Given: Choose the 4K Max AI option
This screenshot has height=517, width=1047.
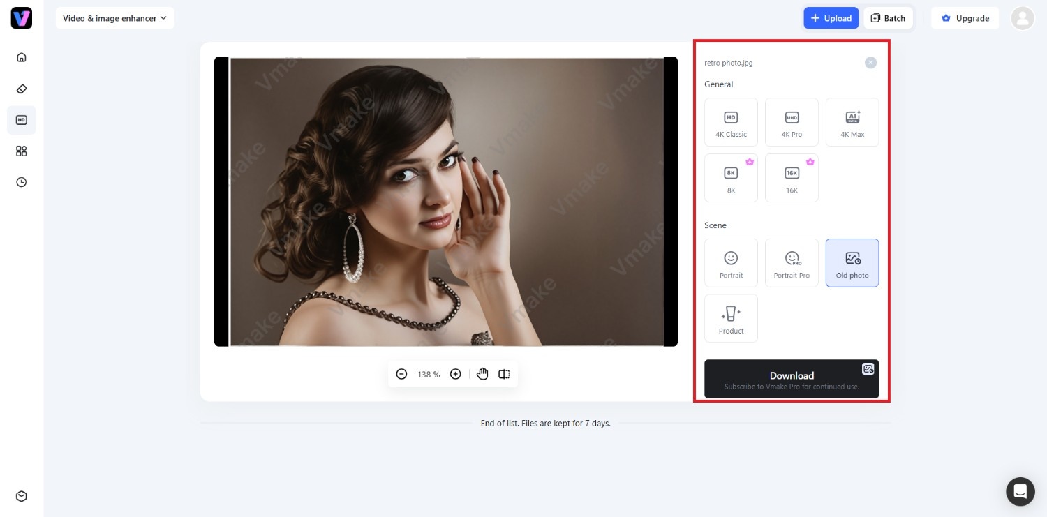Looking at the screenshot, I should tap(852, 122).
